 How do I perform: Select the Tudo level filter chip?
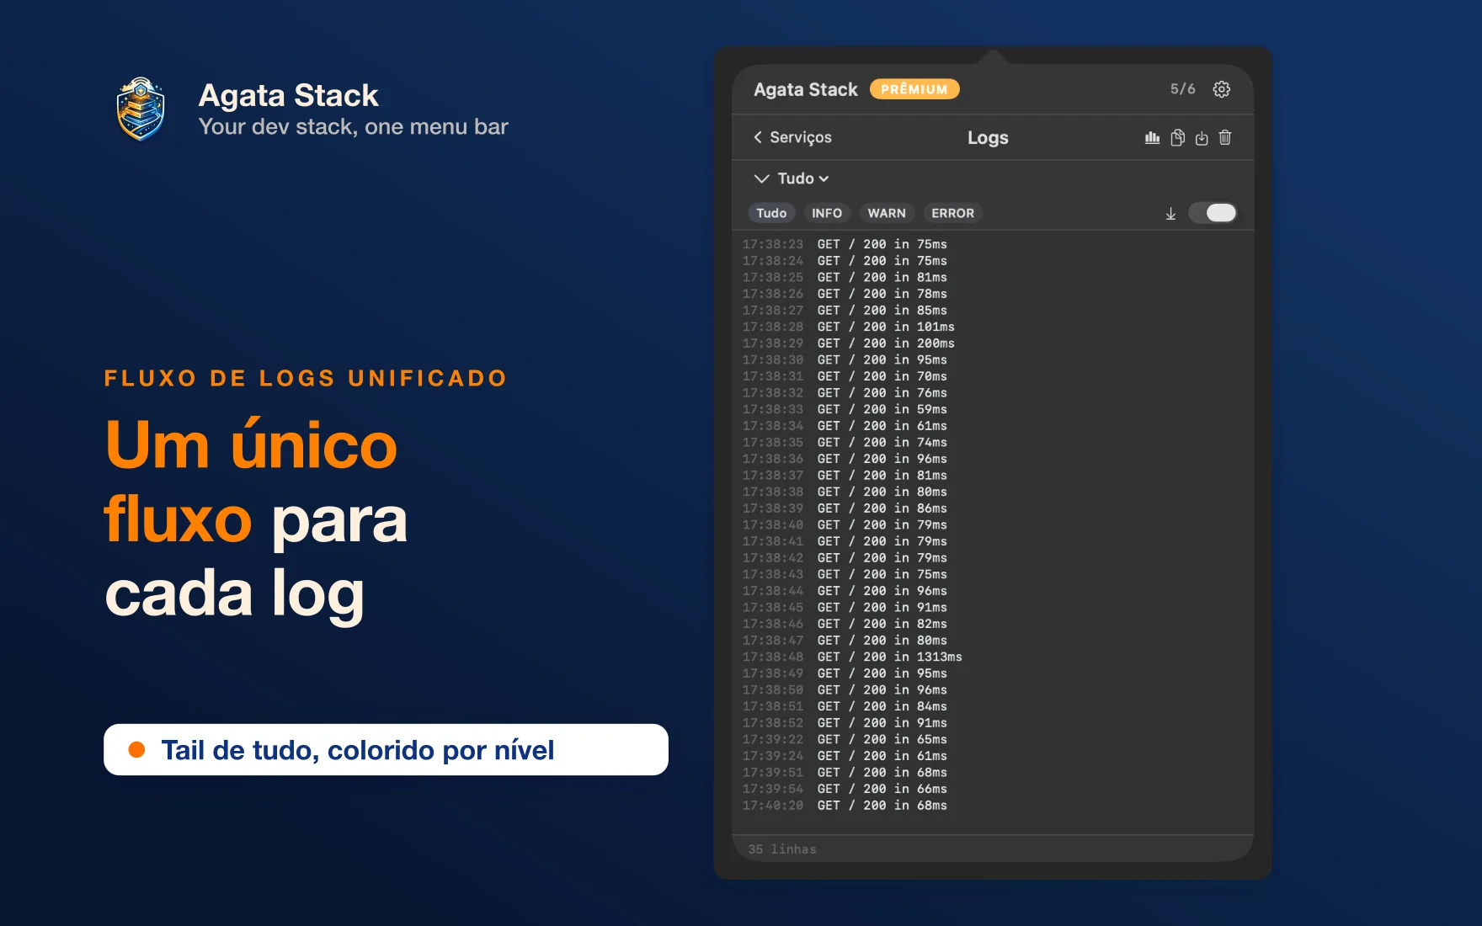(x=771, y=213)
